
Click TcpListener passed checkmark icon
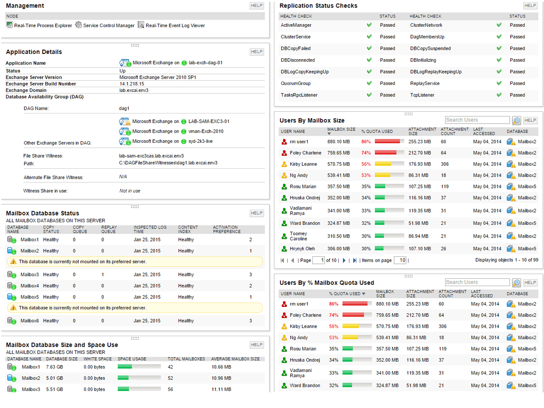click(499, 95)
